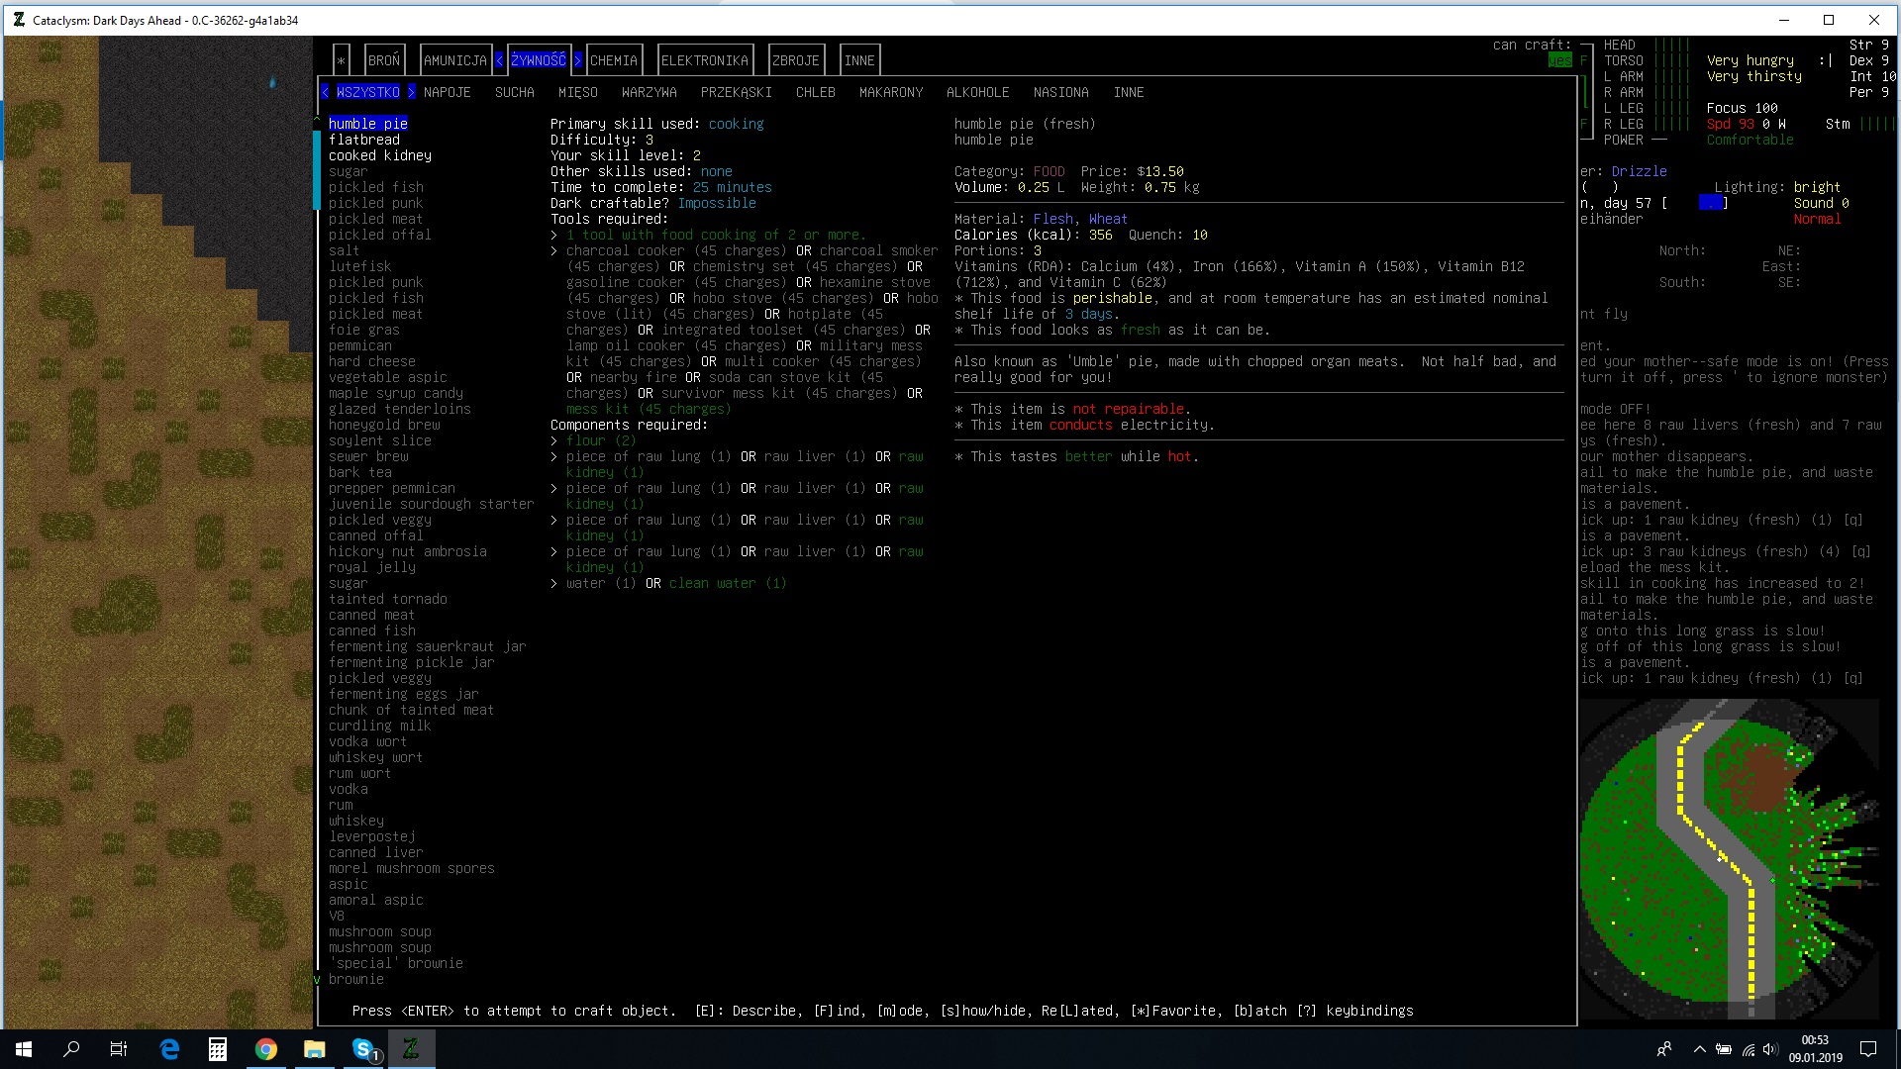Click the right arrow beside ŻYWNOŚĆ
1901x1069 pixels.
click(x=578, y=60)
